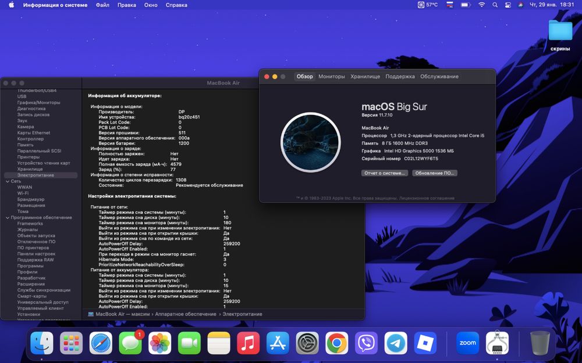Open the Правка menu
The image size is (582, 363).
point(126,5)
